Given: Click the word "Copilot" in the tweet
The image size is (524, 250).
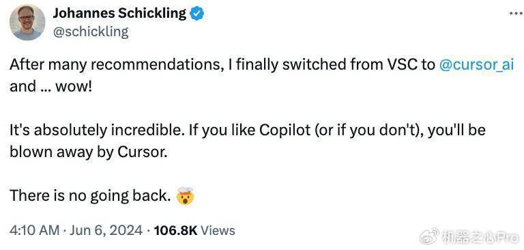Looking at the screenshot, I should [x=285, y=130].
